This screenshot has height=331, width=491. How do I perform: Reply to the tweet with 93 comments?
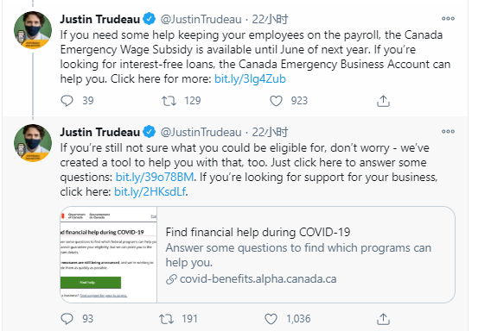[x=67, y=319]
